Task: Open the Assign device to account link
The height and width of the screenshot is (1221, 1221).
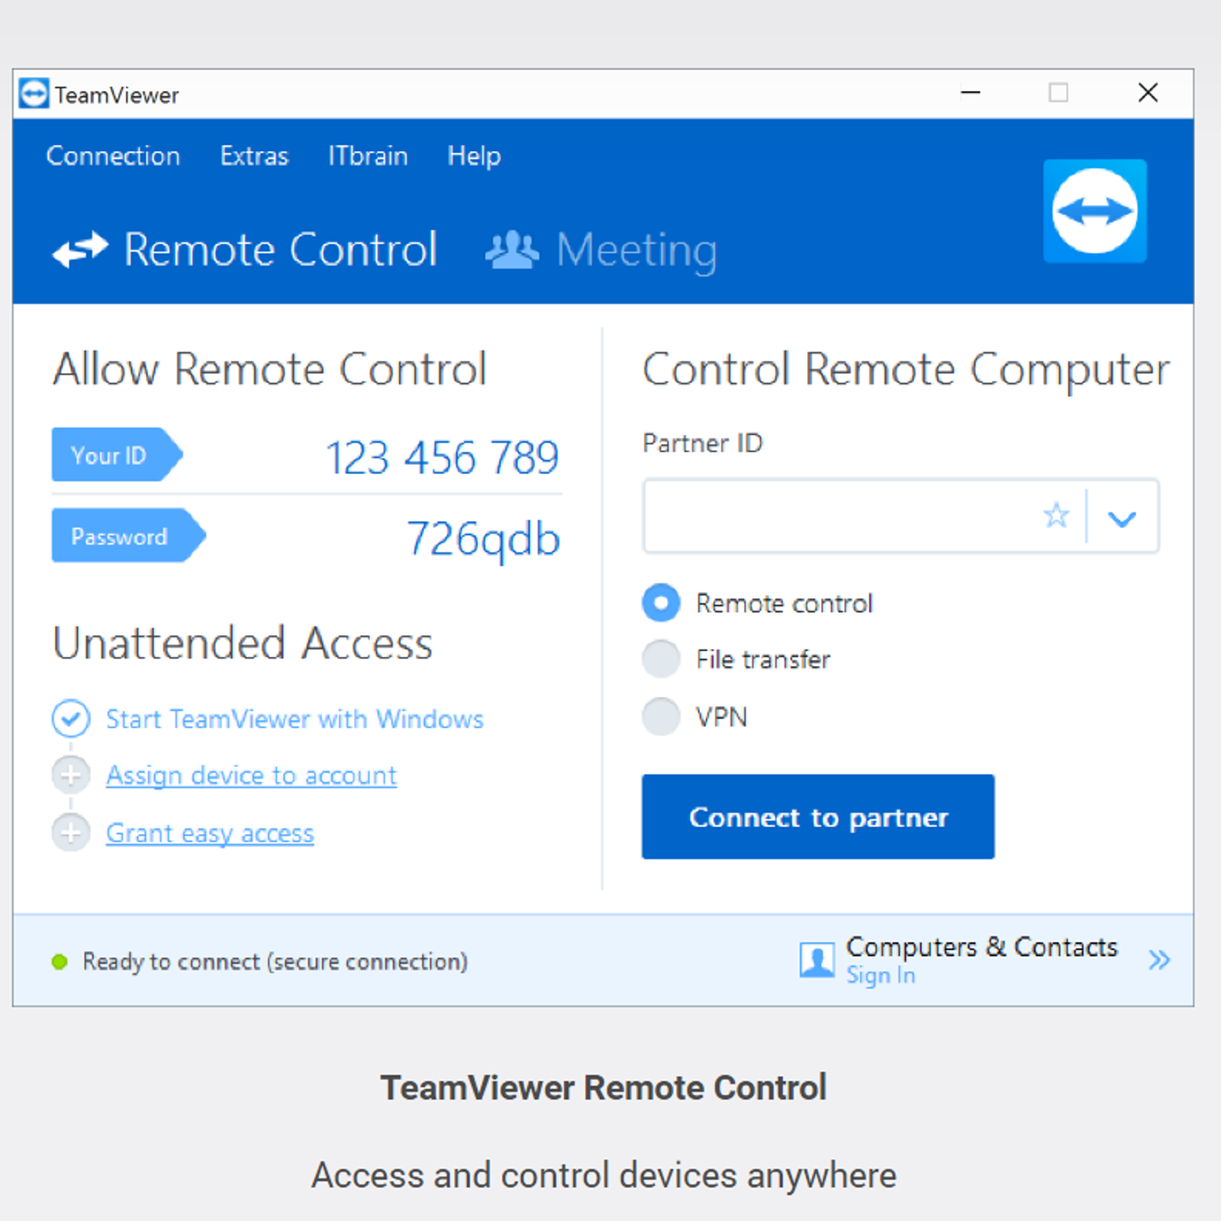Action: [251, 775]
